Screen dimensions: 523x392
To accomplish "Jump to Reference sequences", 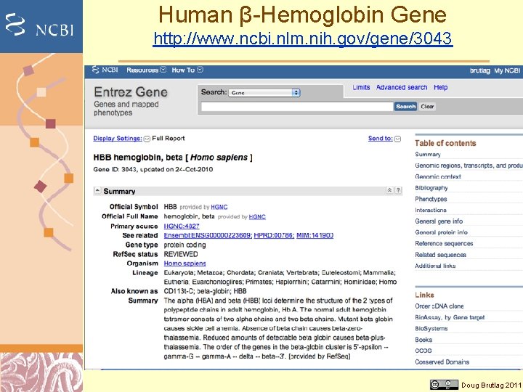I will pos(444,244).
